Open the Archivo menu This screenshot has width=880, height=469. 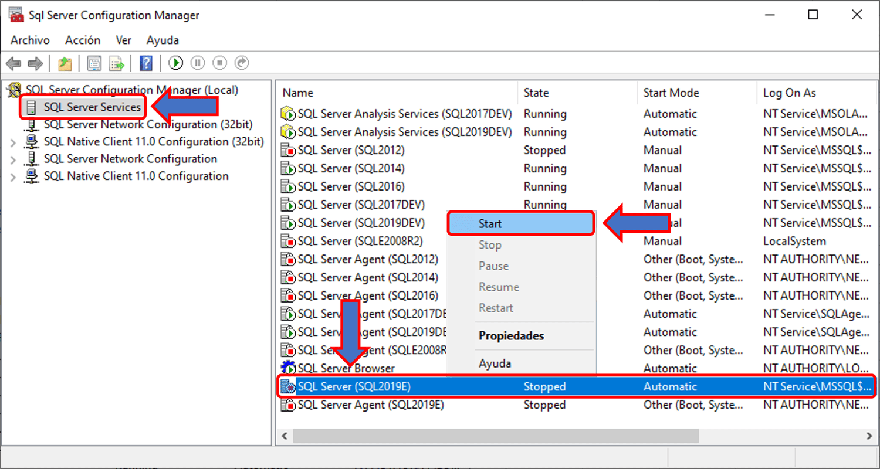click(29, 40)
